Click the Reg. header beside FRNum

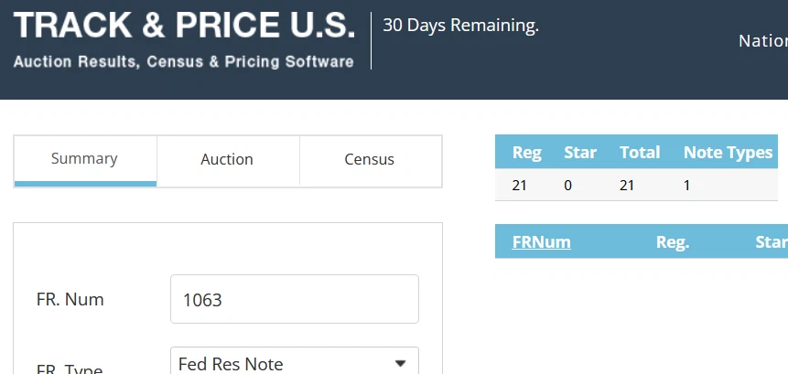(673, 242)
